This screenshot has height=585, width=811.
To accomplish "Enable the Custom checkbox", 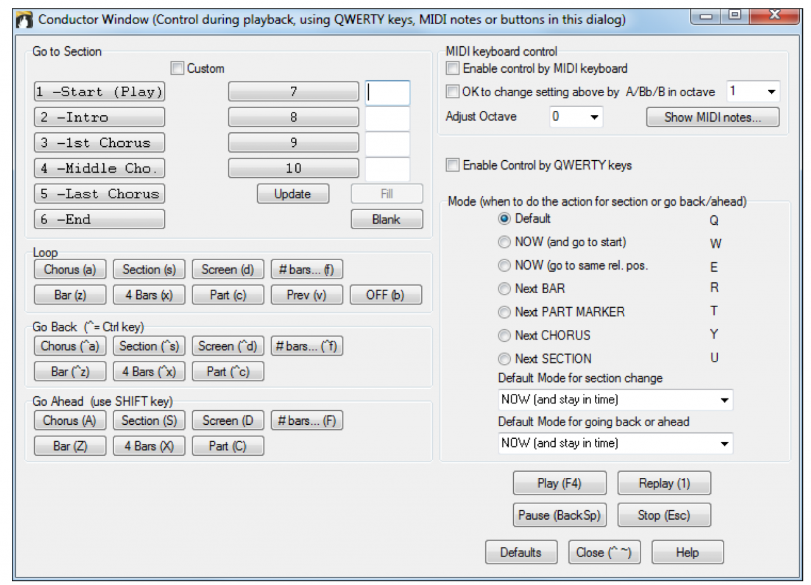I will click(177, 68).
